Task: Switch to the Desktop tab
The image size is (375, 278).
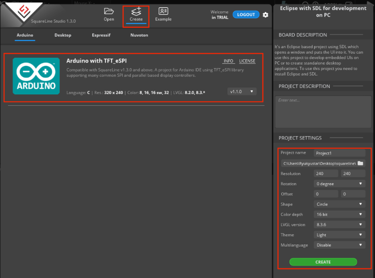Action: pyautogui.click(x=63, y=35)
